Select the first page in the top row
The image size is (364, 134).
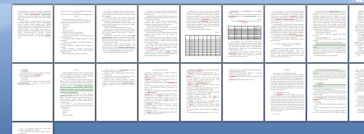[x=32, y=33]
